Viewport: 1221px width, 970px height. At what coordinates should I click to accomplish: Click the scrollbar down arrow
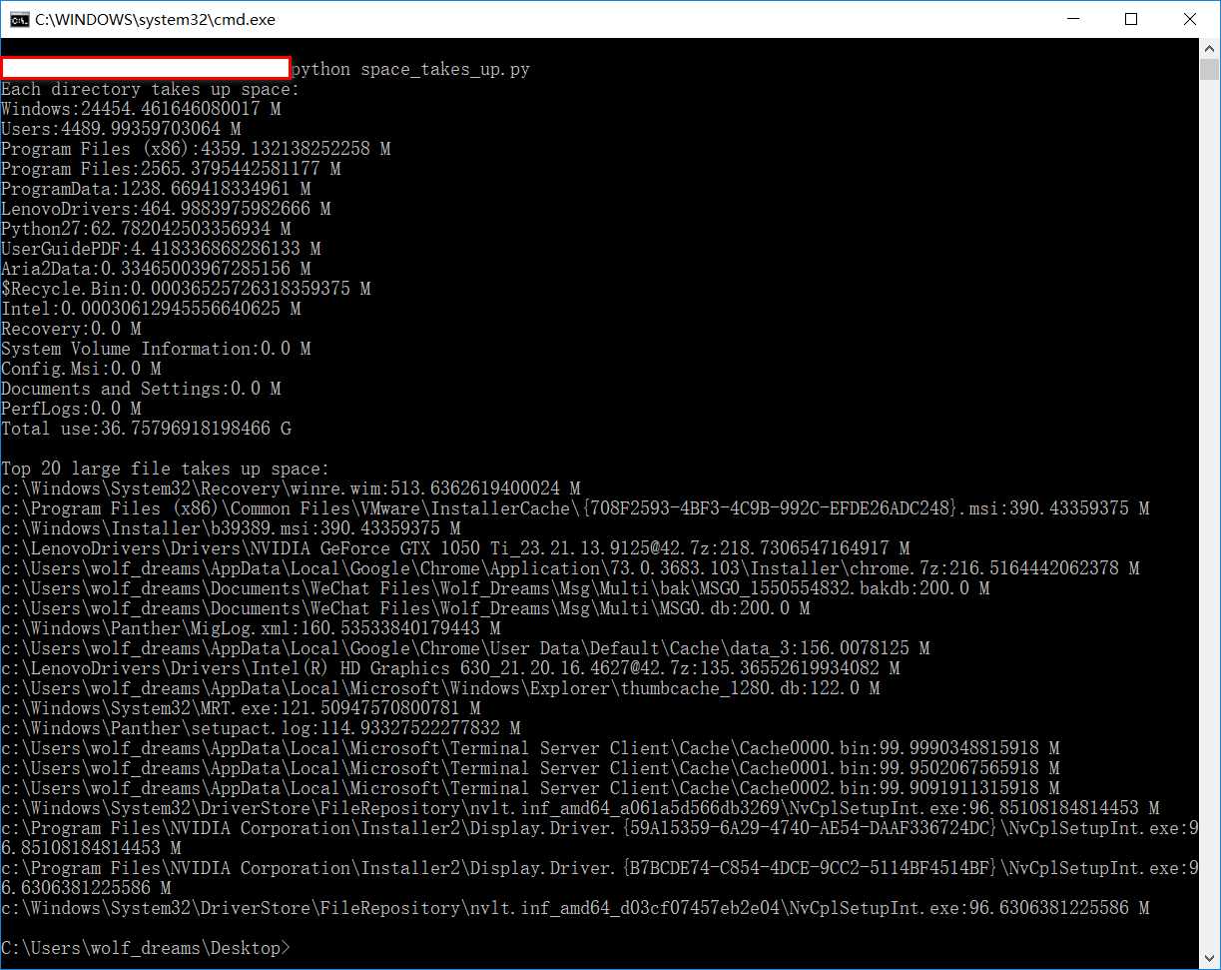pyautogui.click(x=1209, y=958)
